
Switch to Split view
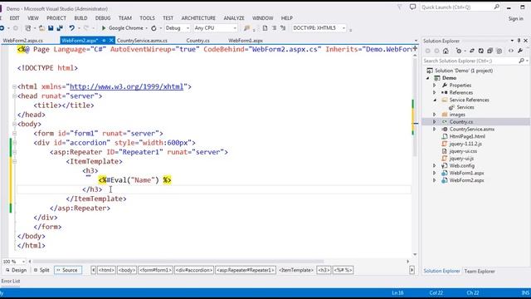pos(41,270)
